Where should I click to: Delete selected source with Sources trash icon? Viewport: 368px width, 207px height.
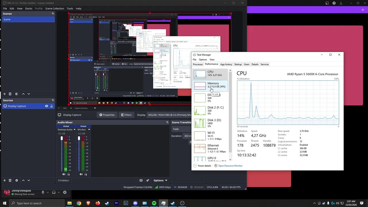click(10, 180)
